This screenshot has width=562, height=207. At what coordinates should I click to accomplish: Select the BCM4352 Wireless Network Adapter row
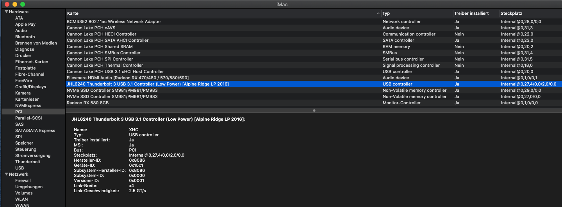[114, 21]
